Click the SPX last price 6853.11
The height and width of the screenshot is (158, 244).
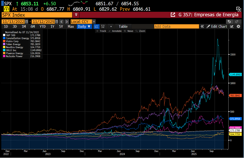(x=30, y=4)
